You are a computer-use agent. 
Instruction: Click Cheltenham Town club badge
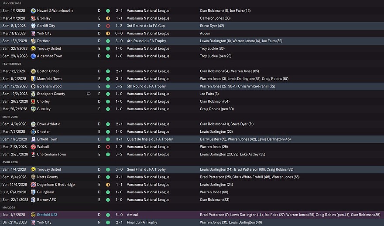33,155
